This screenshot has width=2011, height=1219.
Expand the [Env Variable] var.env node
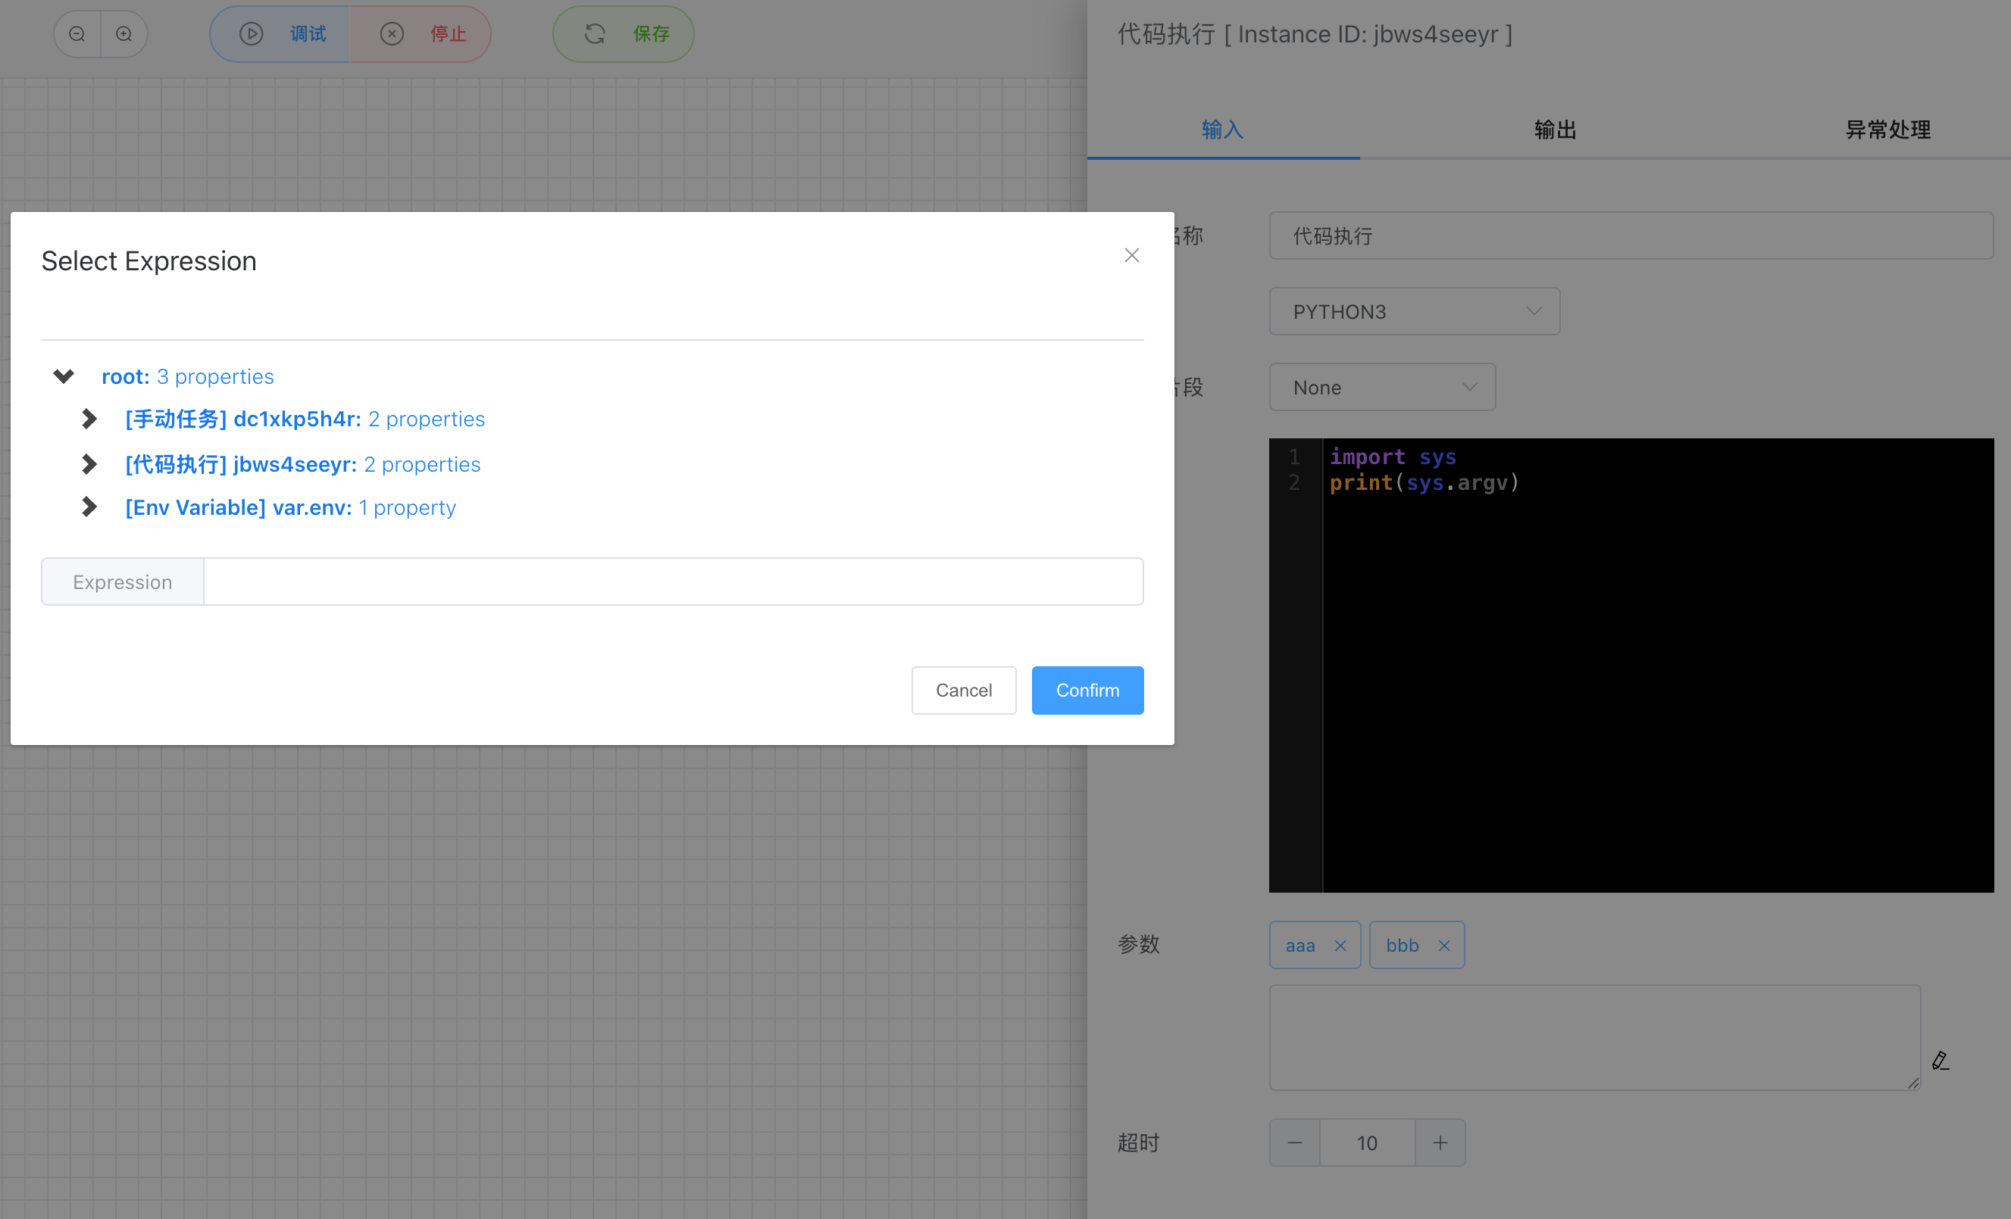[x=88, y=507]
